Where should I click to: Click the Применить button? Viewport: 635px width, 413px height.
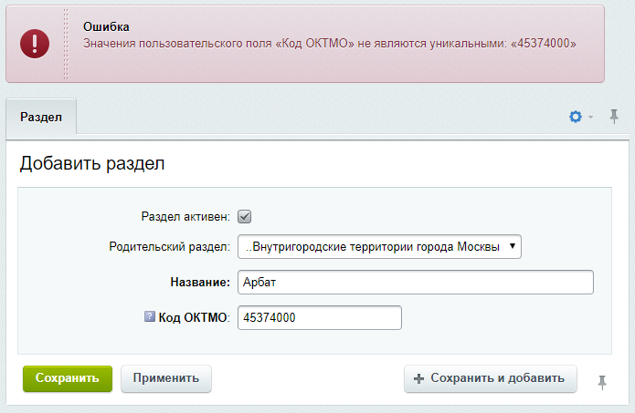click(165, 378)
